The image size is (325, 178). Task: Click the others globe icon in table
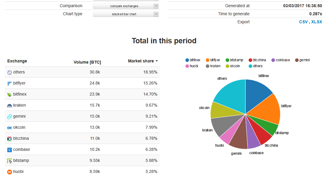click(10, 72)
